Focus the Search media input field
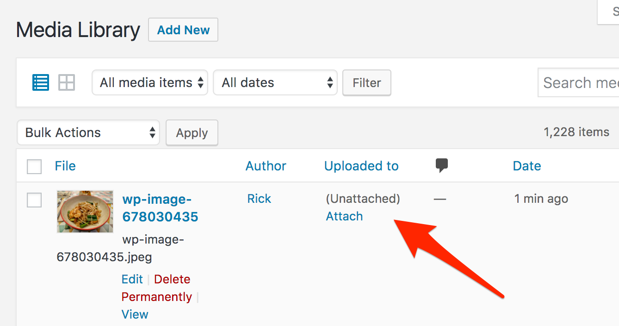 pyautogui.click(x=579, y=82)
